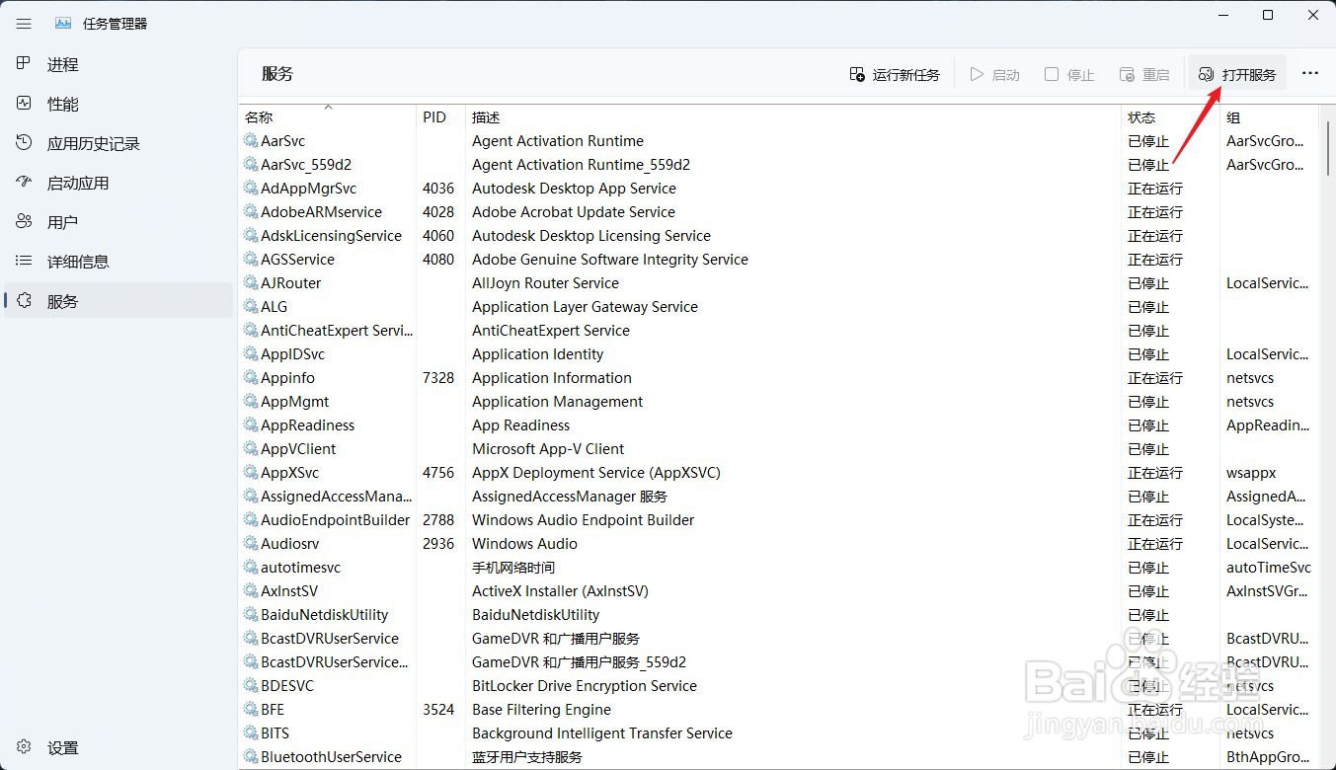Click the 打开服务 button
1336x770 pixels.
[x=1237, y=74]
